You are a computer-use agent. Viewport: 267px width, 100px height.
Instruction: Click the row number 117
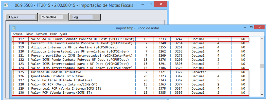point(21,39)
